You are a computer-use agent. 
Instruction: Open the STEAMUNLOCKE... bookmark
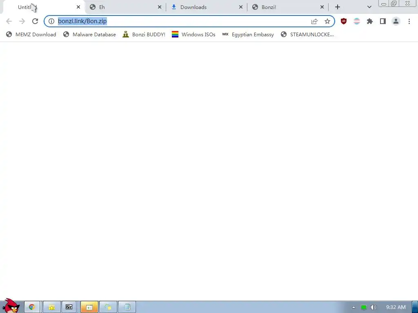coord(307,34)
